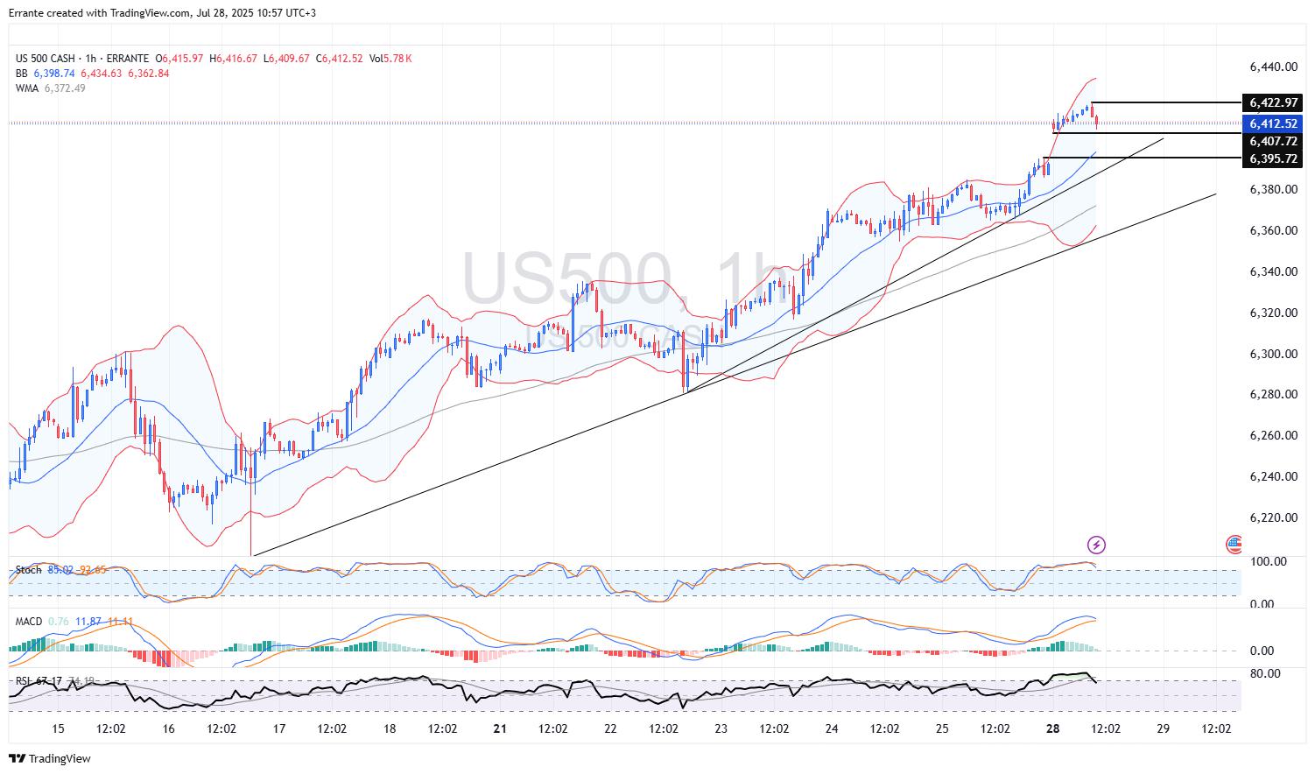Click date label 21 on the time axis
Screen dimensions: 1315x774
coord(500,728)
